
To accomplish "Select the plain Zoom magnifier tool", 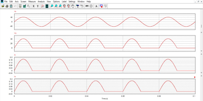I will tap(52, 6).
